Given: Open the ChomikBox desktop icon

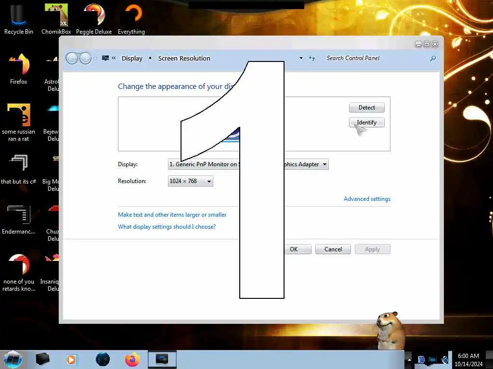Looking at the screenshot, I should 56,18.
